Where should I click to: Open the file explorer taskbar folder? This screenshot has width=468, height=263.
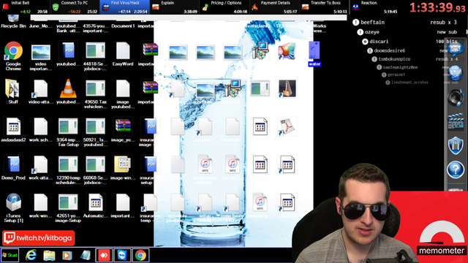49,256
